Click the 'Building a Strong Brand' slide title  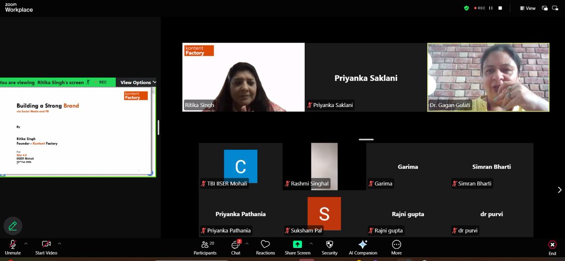[x=48, y=106]
